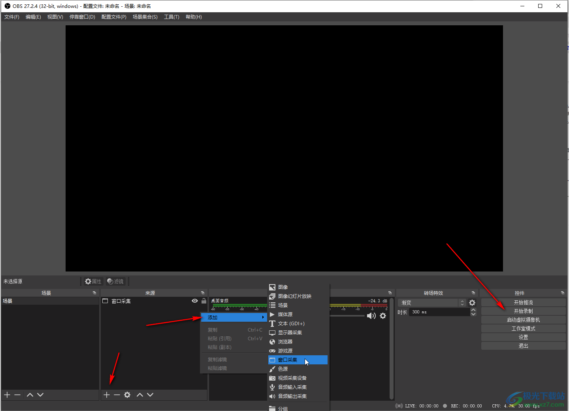Move source down with arrow icon

(x=150, y=395)
